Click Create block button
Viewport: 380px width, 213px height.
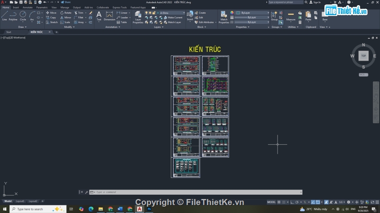point(200,13)
